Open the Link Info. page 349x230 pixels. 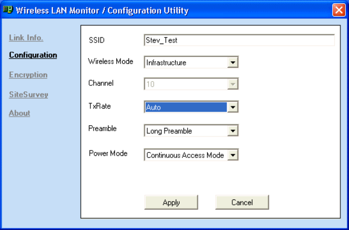click(26, 38)
